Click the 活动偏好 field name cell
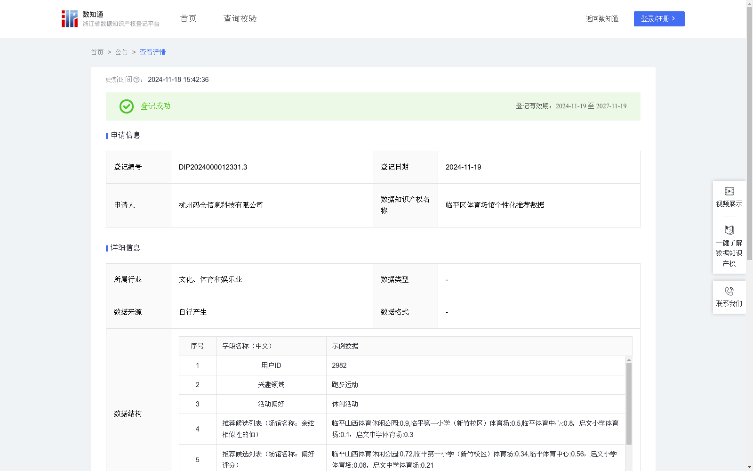This screenshot has width=753, height=471. (272, 404)
